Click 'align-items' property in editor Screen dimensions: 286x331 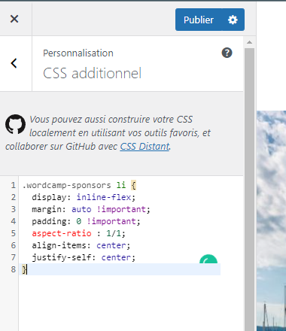tap(59, 245)
